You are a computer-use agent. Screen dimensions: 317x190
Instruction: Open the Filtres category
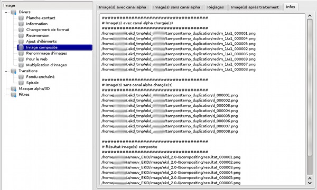pyautogui.click(x=24, y=95)
